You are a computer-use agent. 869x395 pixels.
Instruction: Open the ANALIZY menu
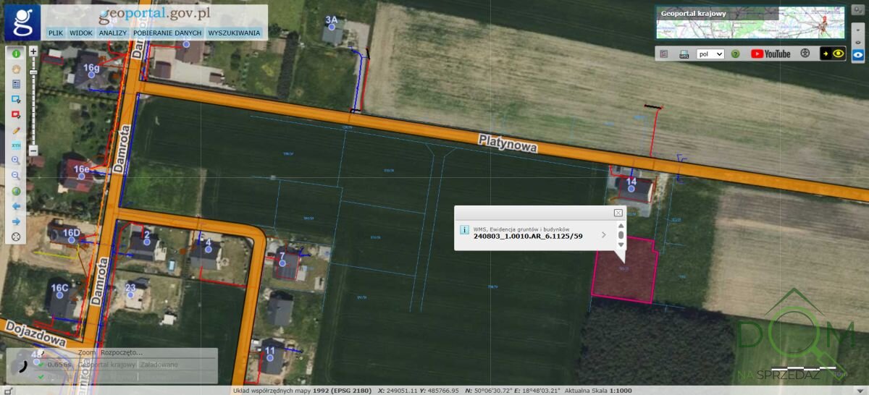[x=113, y=33]
